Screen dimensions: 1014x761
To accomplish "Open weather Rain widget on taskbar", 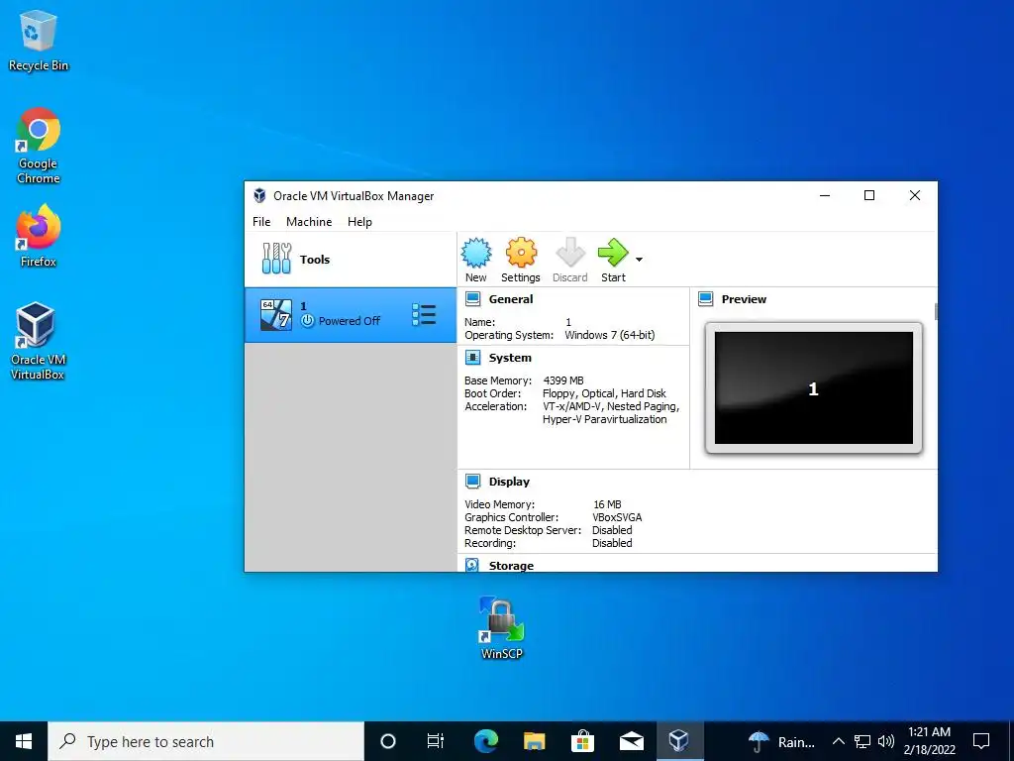I will [x=780, y=741].
